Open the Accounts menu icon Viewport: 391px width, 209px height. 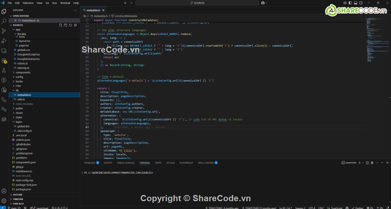(x=4, y=191)
